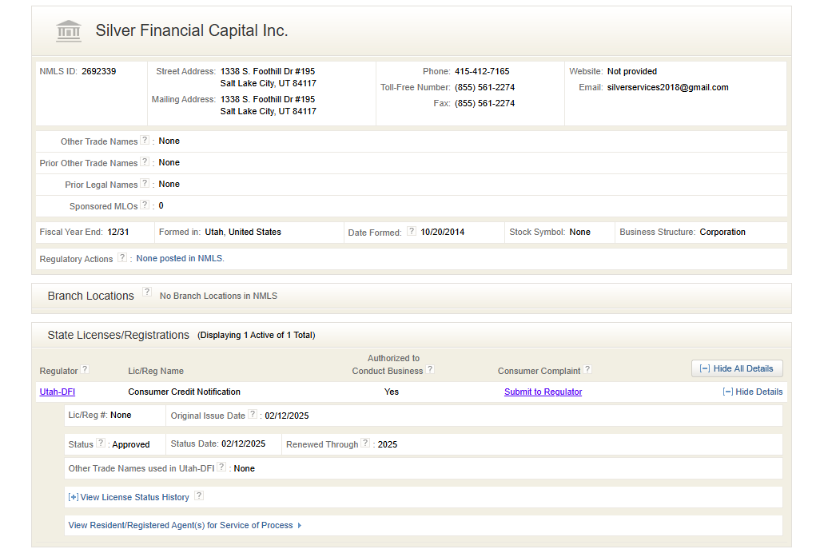The height and width of the screenshot is (553, 824).
Task: Click help icon beside Regulatory Actions
Action: pyautogui.click(x=122, y=258)
